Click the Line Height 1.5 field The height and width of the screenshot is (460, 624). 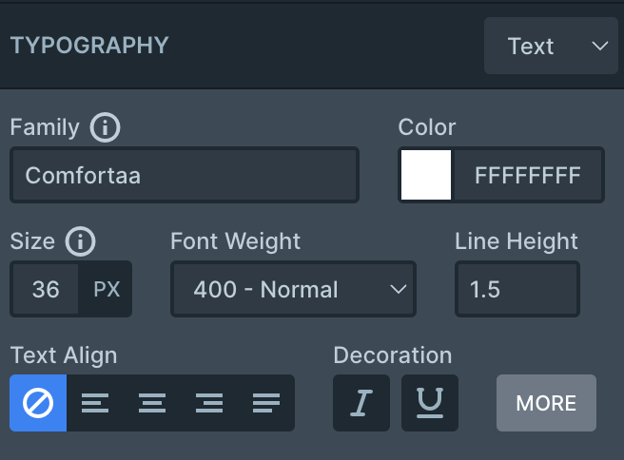517,289
